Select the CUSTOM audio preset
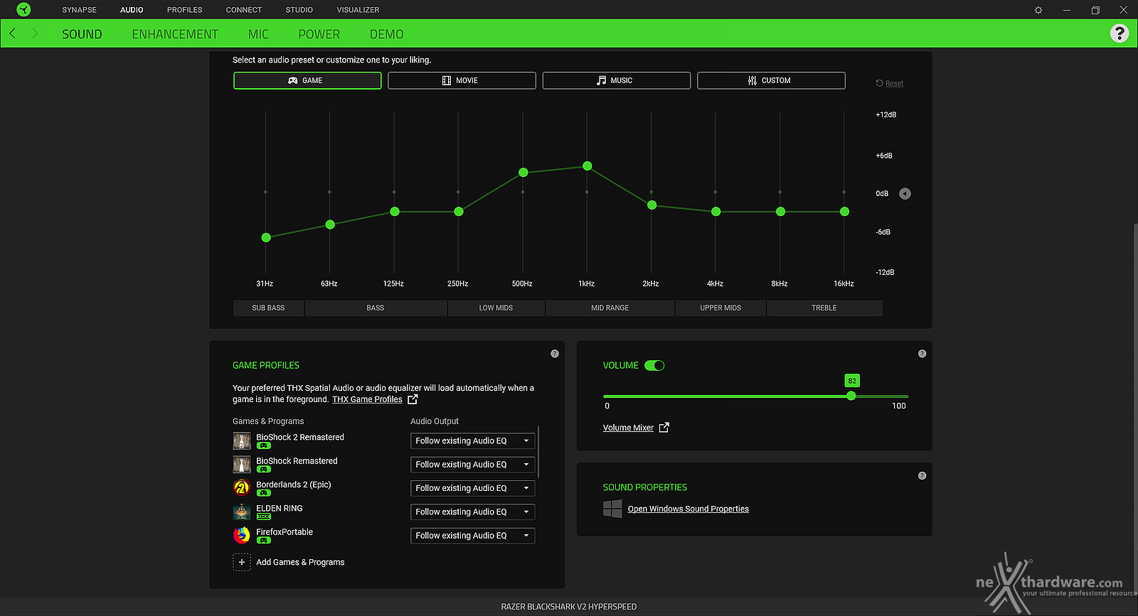Screen dimensions: 1138x616 click(x=771, y=80)
